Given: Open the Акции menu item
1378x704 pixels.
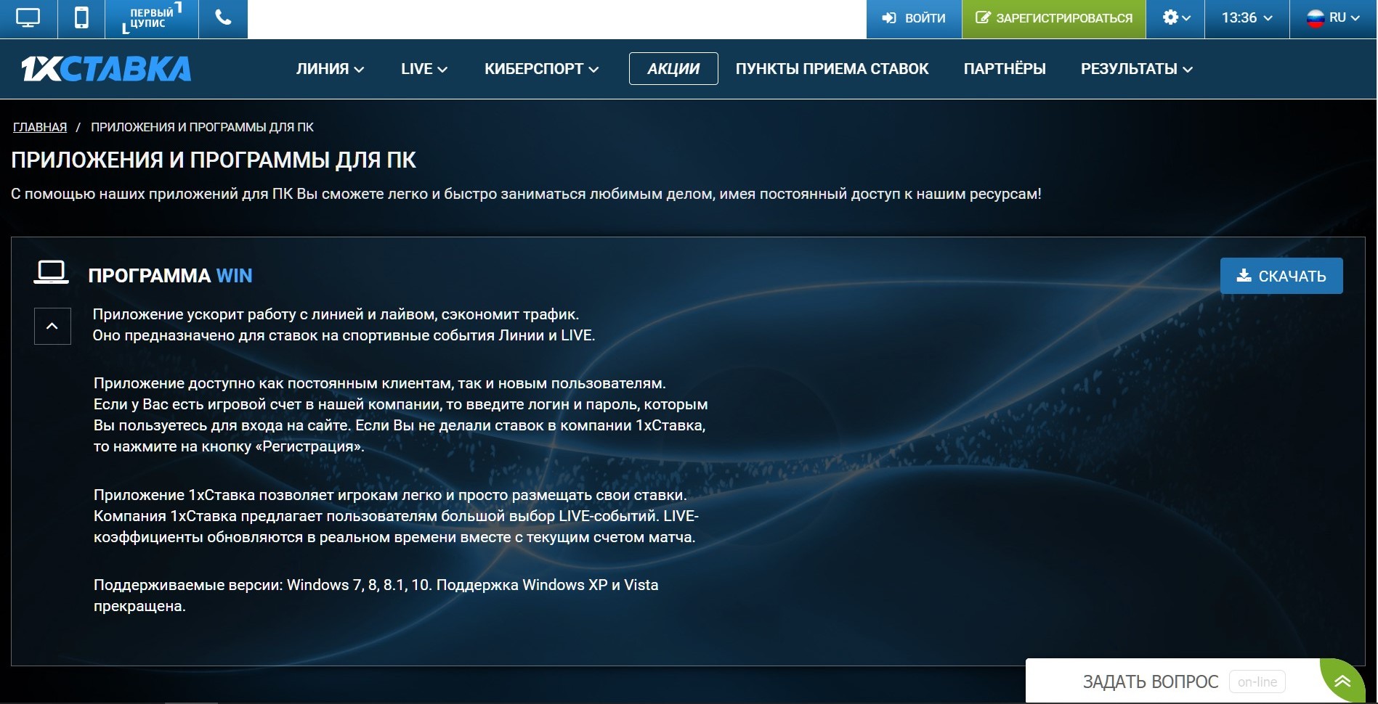Looking at the screenshot, I should point(673,69).
